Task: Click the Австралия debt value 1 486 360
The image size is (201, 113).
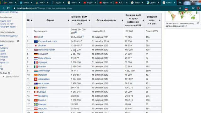Action: coord(76,83)
